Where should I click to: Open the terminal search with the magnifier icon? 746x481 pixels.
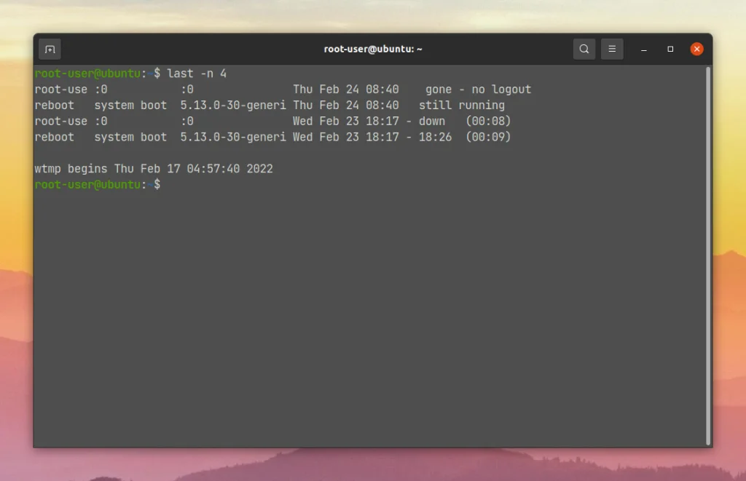point(584,49)
